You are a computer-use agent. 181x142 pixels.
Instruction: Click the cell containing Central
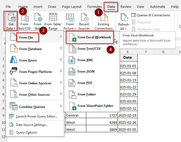tap(76, 115)
